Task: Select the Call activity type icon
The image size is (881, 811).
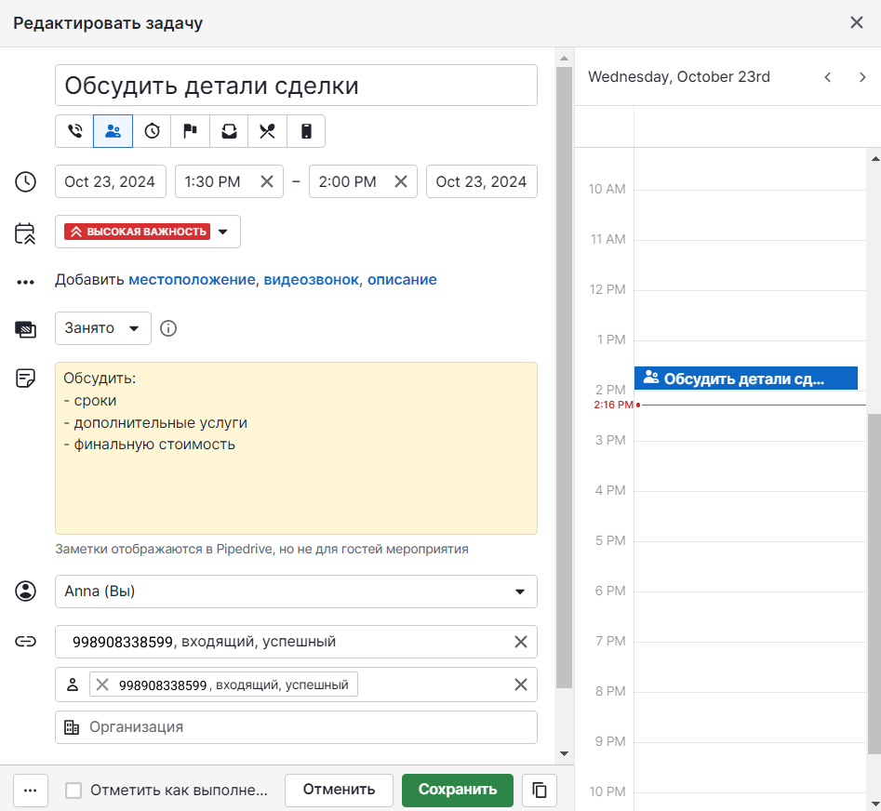Action: click(74, 131)
